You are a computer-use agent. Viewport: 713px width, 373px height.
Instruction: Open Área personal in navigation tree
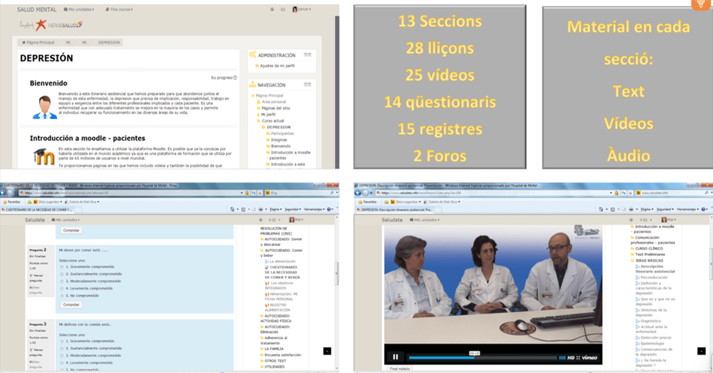pyautogui.click(x=273, y=102)
